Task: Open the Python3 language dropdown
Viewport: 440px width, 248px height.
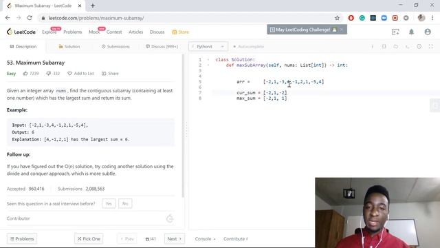Action: pyautogui.click(x=208, y=46)
